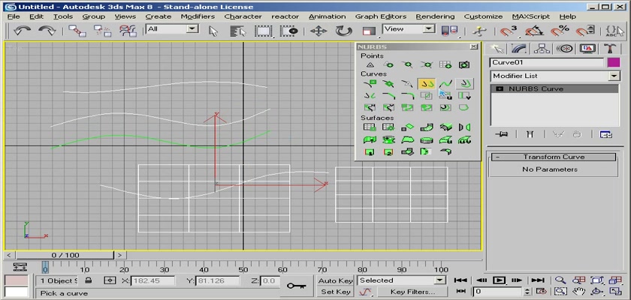Click the Create CV Curve icon
Image resolution: width=631 pixels, height=300 pixels.
tap(370, 83)
